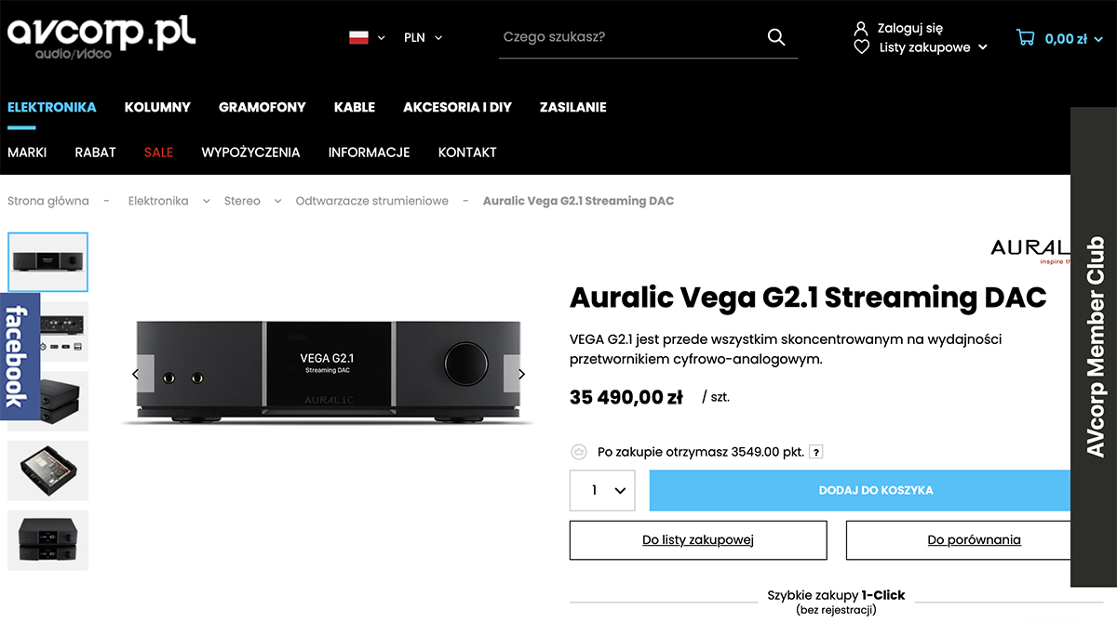This screenshot has width=1117, height=623.
Task: Click the loyalty points help question mark
Action: (x=816, y=452)
